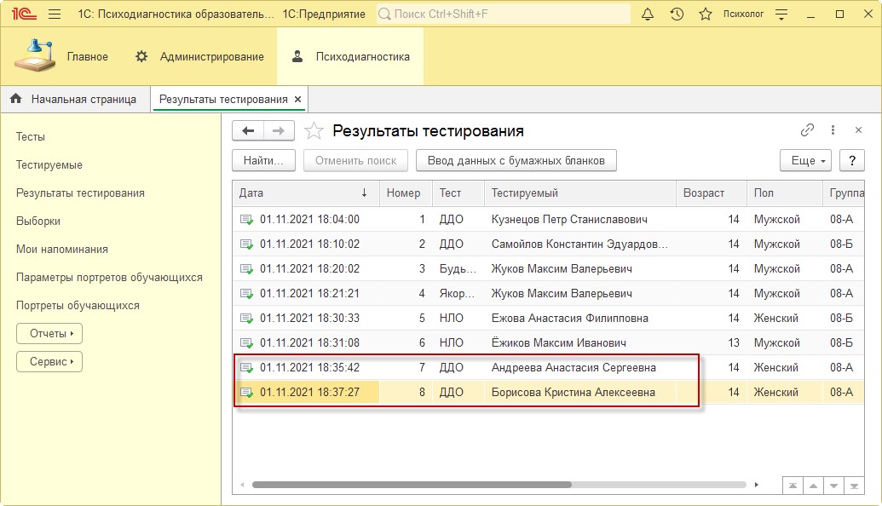Open the favorites star in title bar
Viewport: 882px width, 506px height.
point(705,14)
